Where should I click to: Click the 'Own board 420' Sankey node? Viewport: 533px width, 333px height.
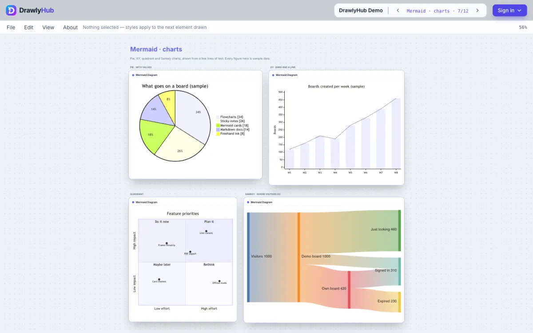(349, 289)
